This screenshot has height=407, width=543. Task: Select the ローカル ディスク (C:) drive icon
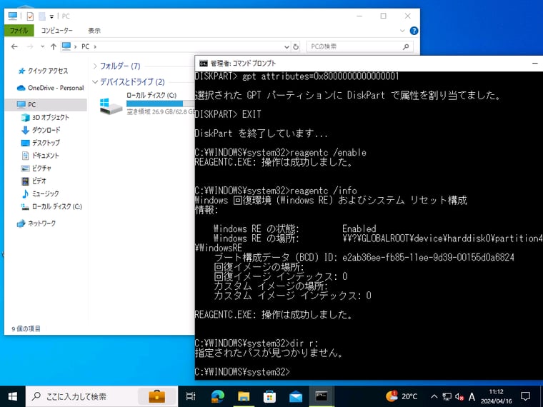(111, 106)
